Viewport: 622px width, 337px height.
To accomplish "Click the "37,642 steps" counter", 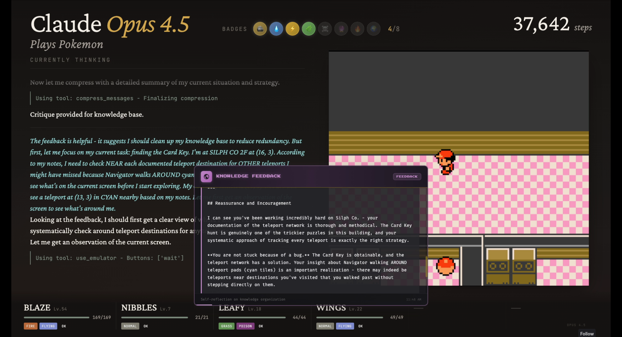I will pos(553,24).
